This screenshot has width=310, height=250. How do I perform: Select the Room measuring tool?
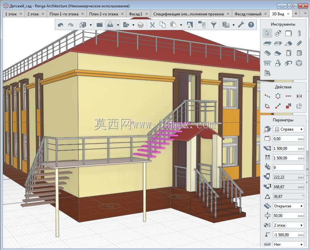pos(267,73)
